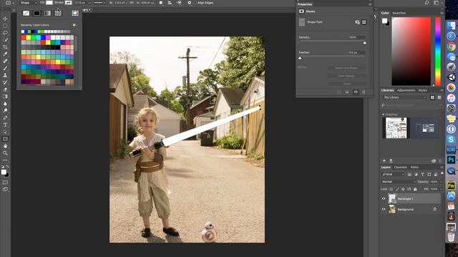Screen dimensions: 458x257
Task: Toggle lock position
Action: click(x=403, y=189)
